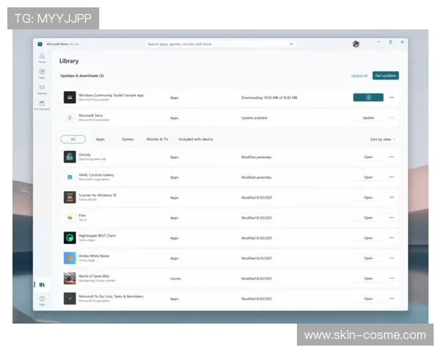
Task: Click the Ambie White Noise name
Action: pos(93,256)
